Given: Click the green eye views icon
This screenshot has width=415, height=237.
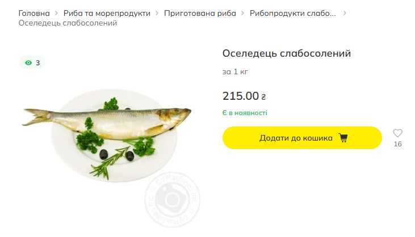Looking at the screenshot, I should [x=28, y=62].
